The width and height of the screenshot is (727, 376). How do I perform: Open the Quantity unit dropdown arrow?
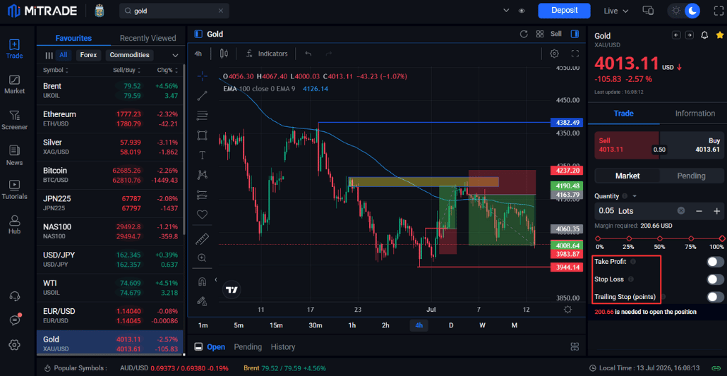[x=635, y=196]
